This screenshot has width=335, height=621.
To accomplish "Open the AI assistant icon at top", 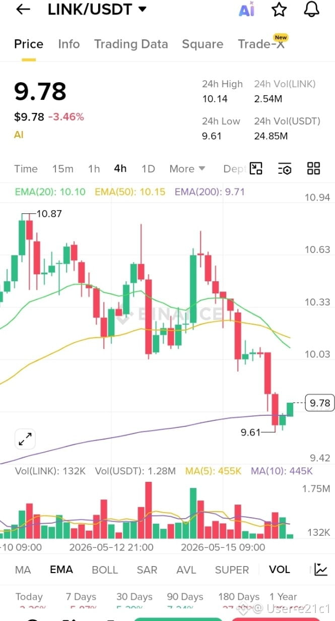I will (247, 9).
